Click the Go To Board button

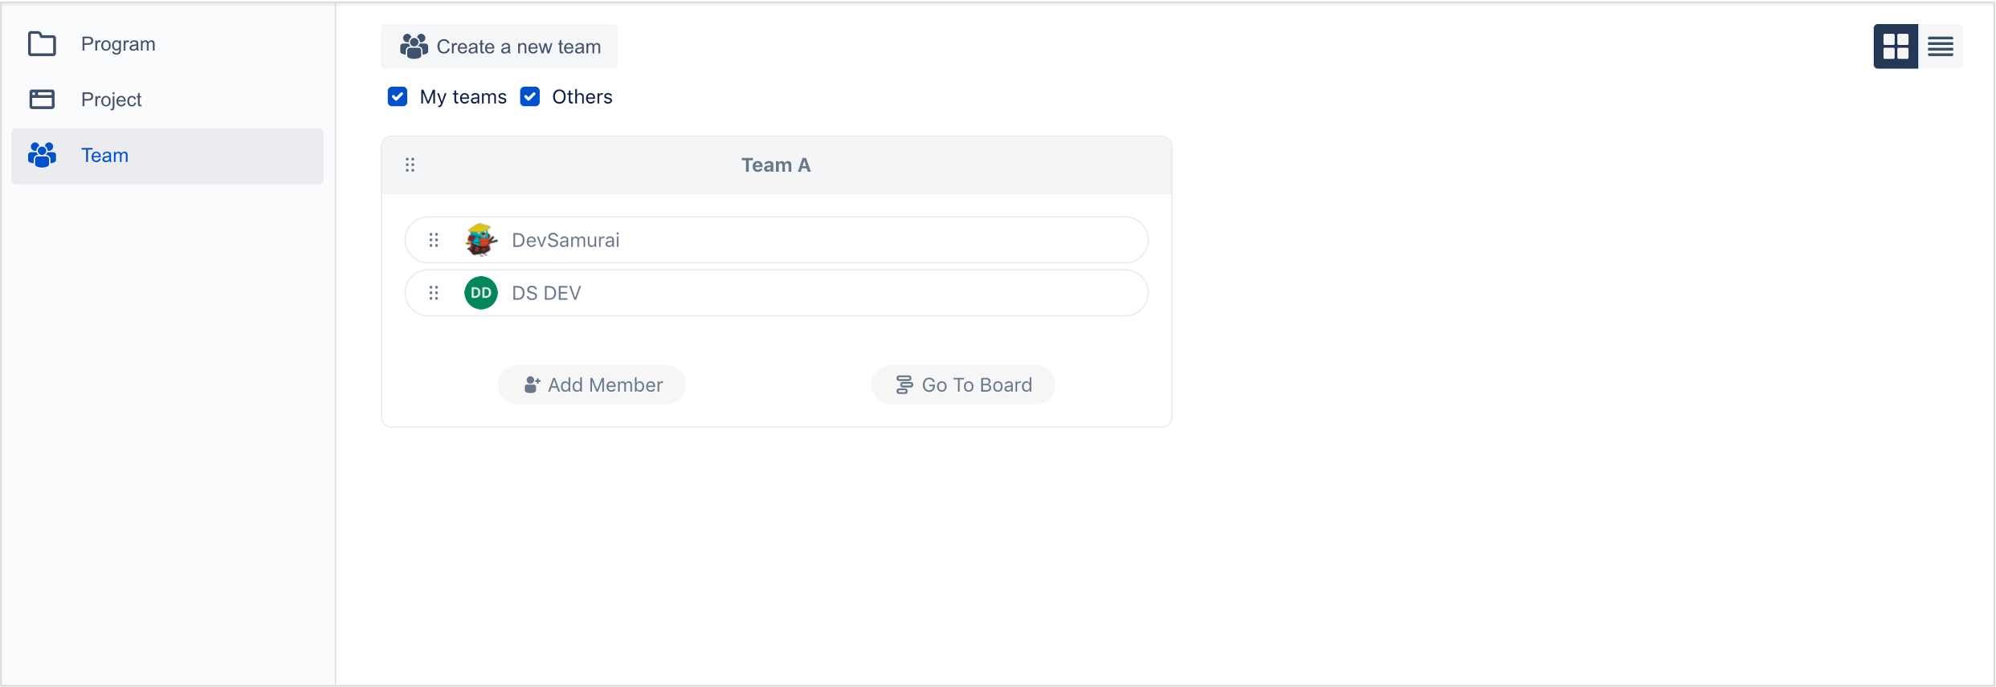click(963, 385)
